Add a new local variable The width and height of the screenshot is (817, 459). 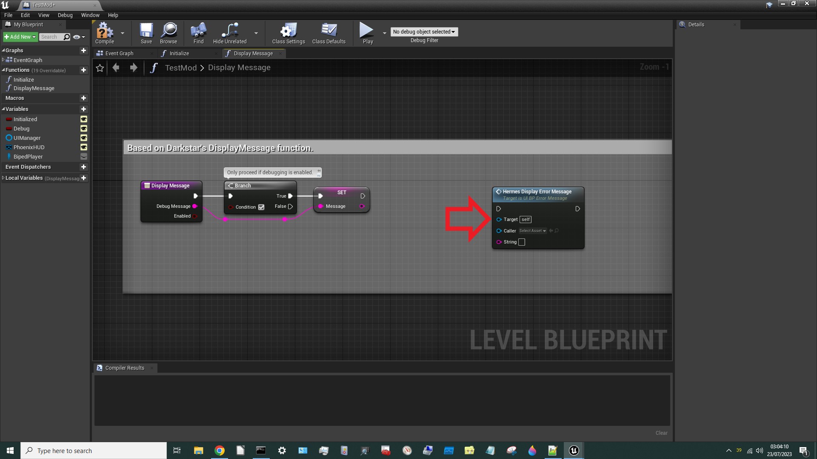[83, 178]
